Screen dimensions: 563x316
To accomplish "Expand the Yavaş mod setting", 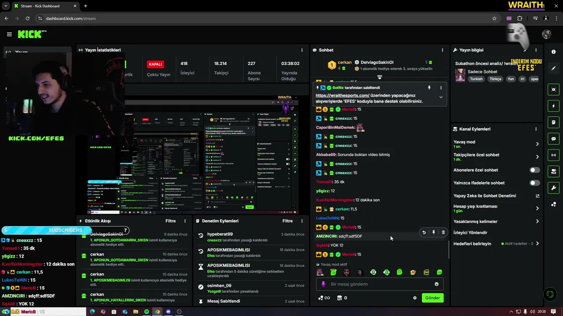I will (537, 144).
